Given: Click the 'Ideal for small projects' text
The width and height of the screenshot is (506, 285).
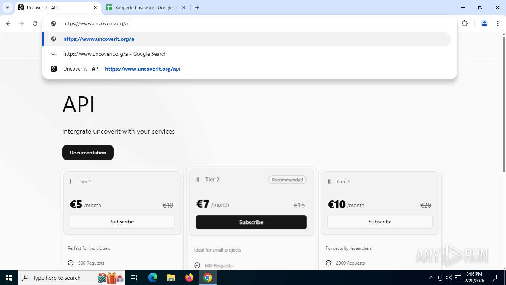Looking at the screenshot, I should pyautogui.click(x=217, y=250).
